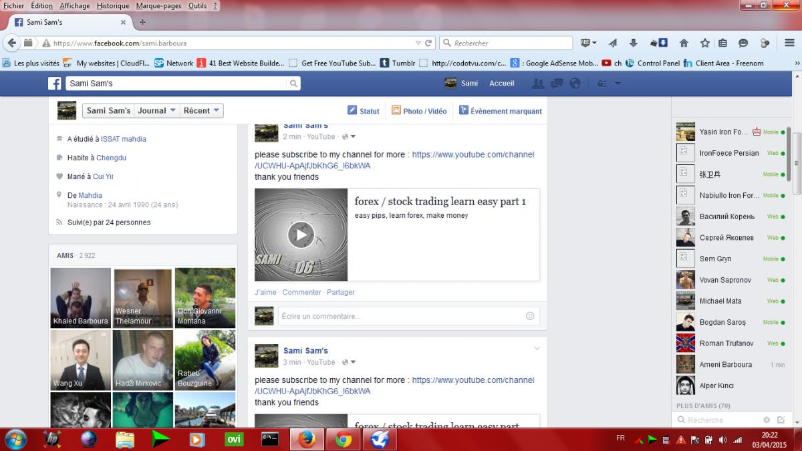The image size is (802, 451).
Task: Open the Facebook account menu arrow
Action: (618, 84)
